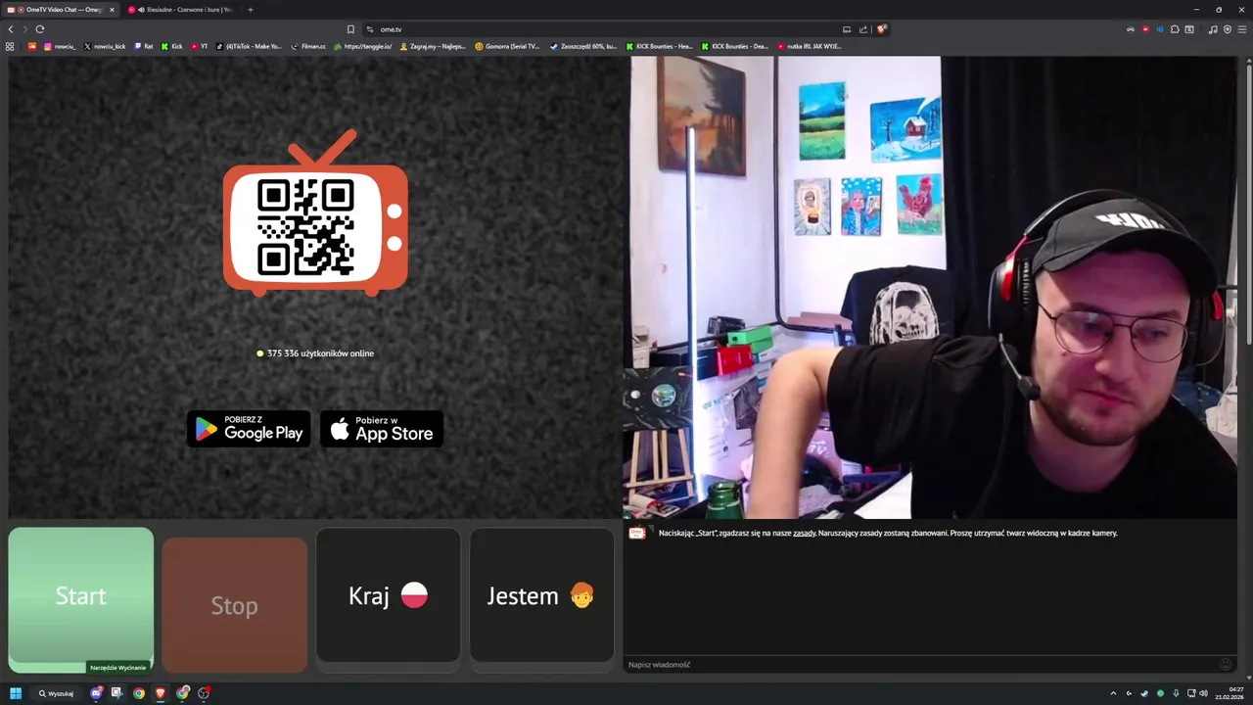This screenshot has width=1253, height=705.
Task: Go back with browser back arrow
Action: (11, 29)
